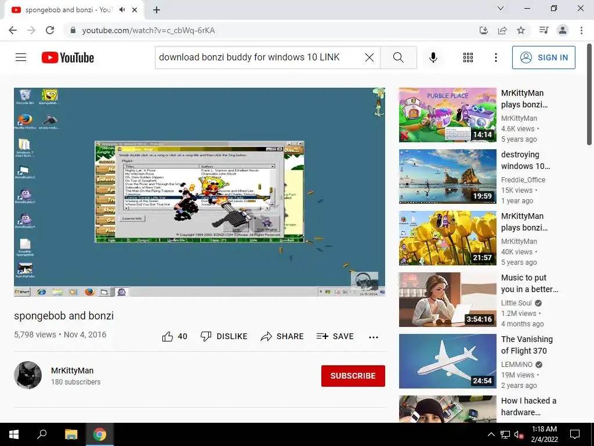Open more actions ellipsis under video
594x446 pixels.
(374, 337)
